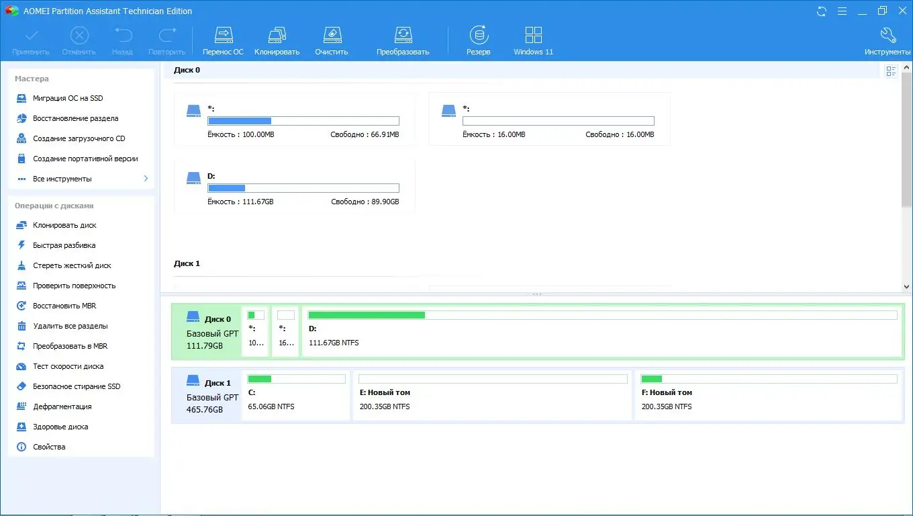Open the hamburger menu in the title bar
The height and width of the screenshot is (516, 913).
[x=842, y=11]
